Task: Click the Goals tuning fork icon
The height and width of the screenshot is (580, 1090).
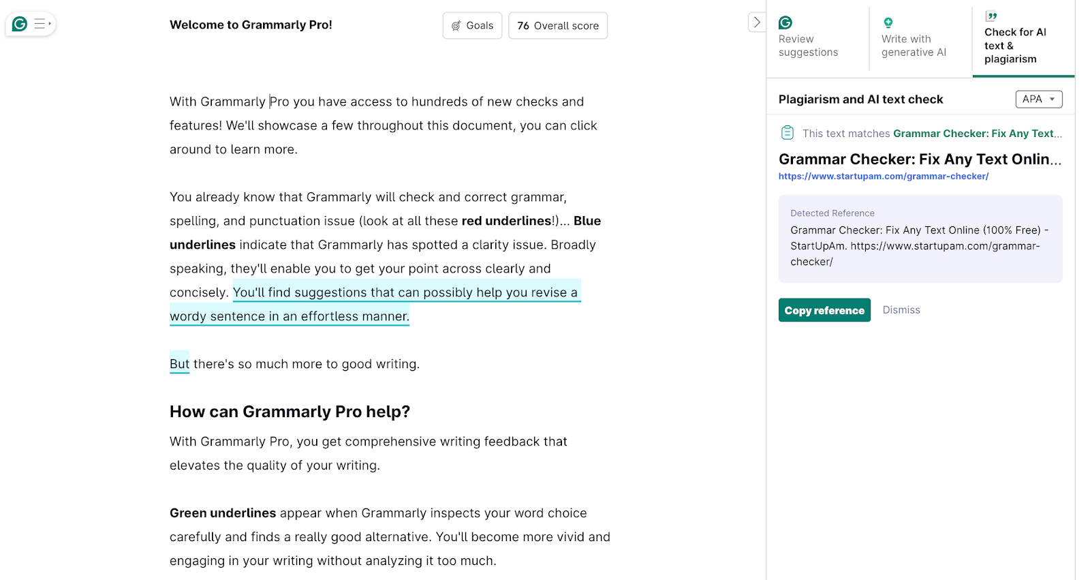Action: [457, 25]
